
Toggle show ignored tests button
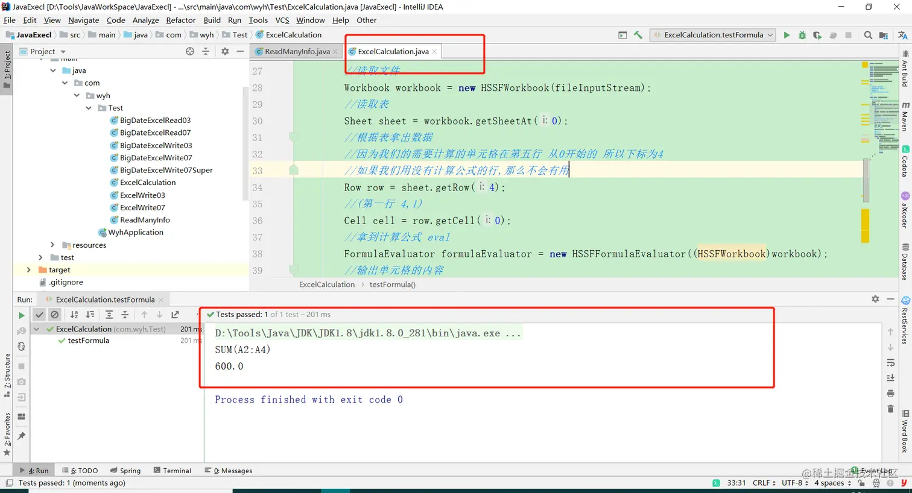[x=55, y=315]
